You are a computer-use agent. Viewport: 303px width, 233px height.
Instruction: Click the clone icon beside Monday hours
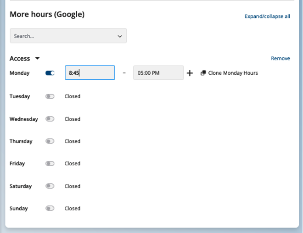pyautogui.click(x=203, y=73)
